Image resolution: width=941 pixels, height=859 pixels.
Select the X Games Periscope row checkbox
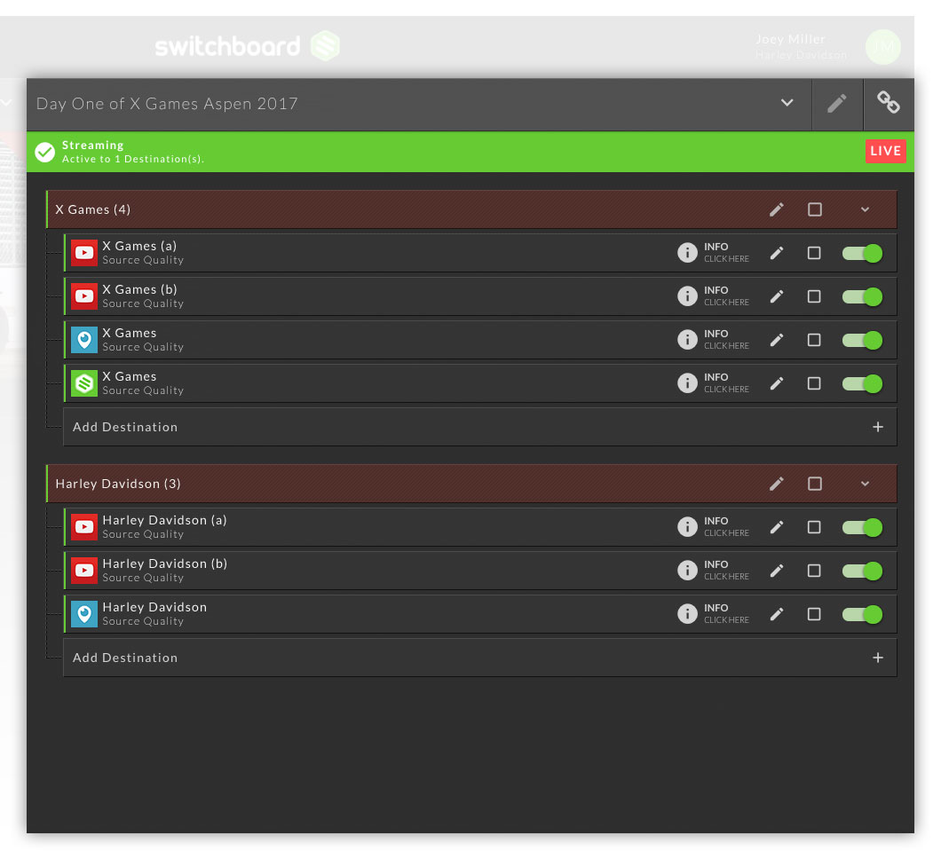(814, 340)
